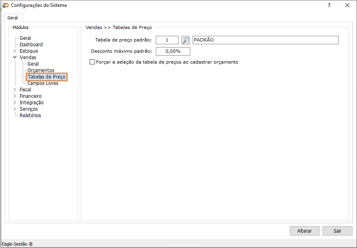357x248 pixels.
Task: Open Orçamentos under Vendas
Action: pos(41,70)
